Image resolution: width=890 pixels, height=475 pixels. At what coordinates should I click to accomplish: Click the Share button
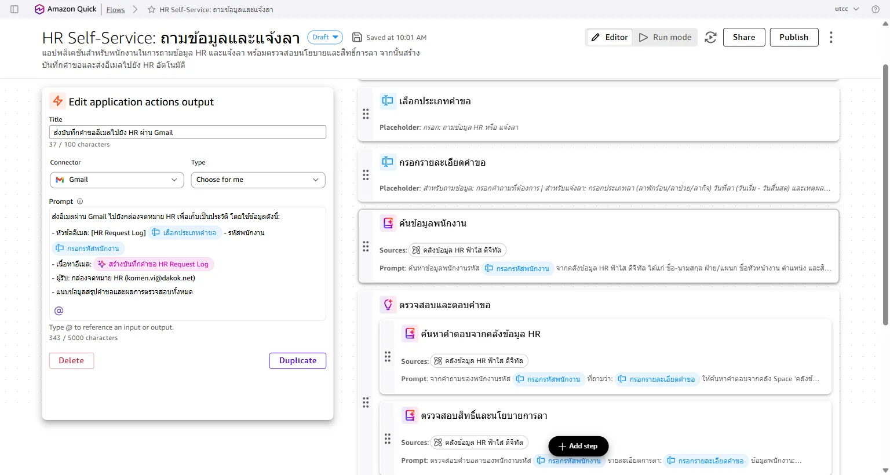tap(744, 37)
